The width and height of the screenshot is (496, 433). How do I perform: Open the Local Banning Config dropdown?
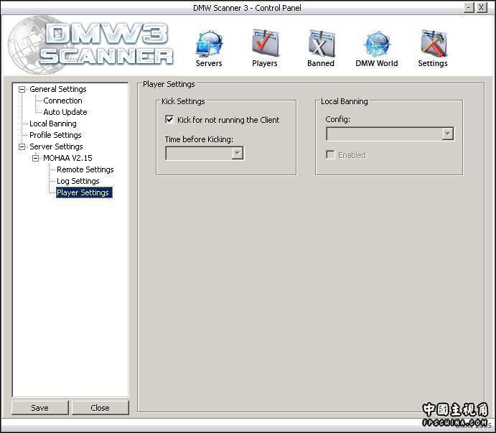(448, 134)
